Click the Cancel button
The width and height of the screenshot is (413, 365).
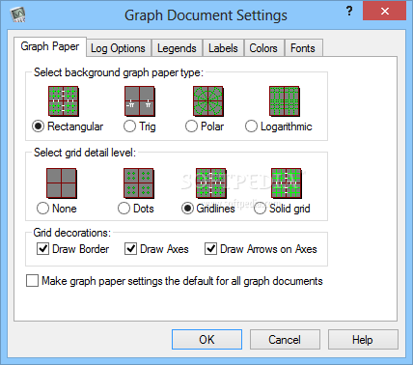pyautogui.click(x=285, y=339)
